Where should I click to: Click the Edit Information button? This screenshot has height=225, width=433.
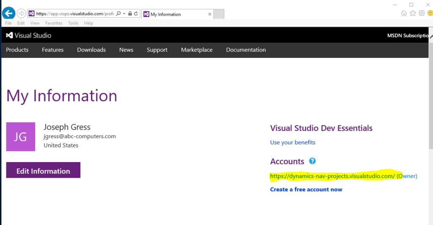click(x=44, y=170)
